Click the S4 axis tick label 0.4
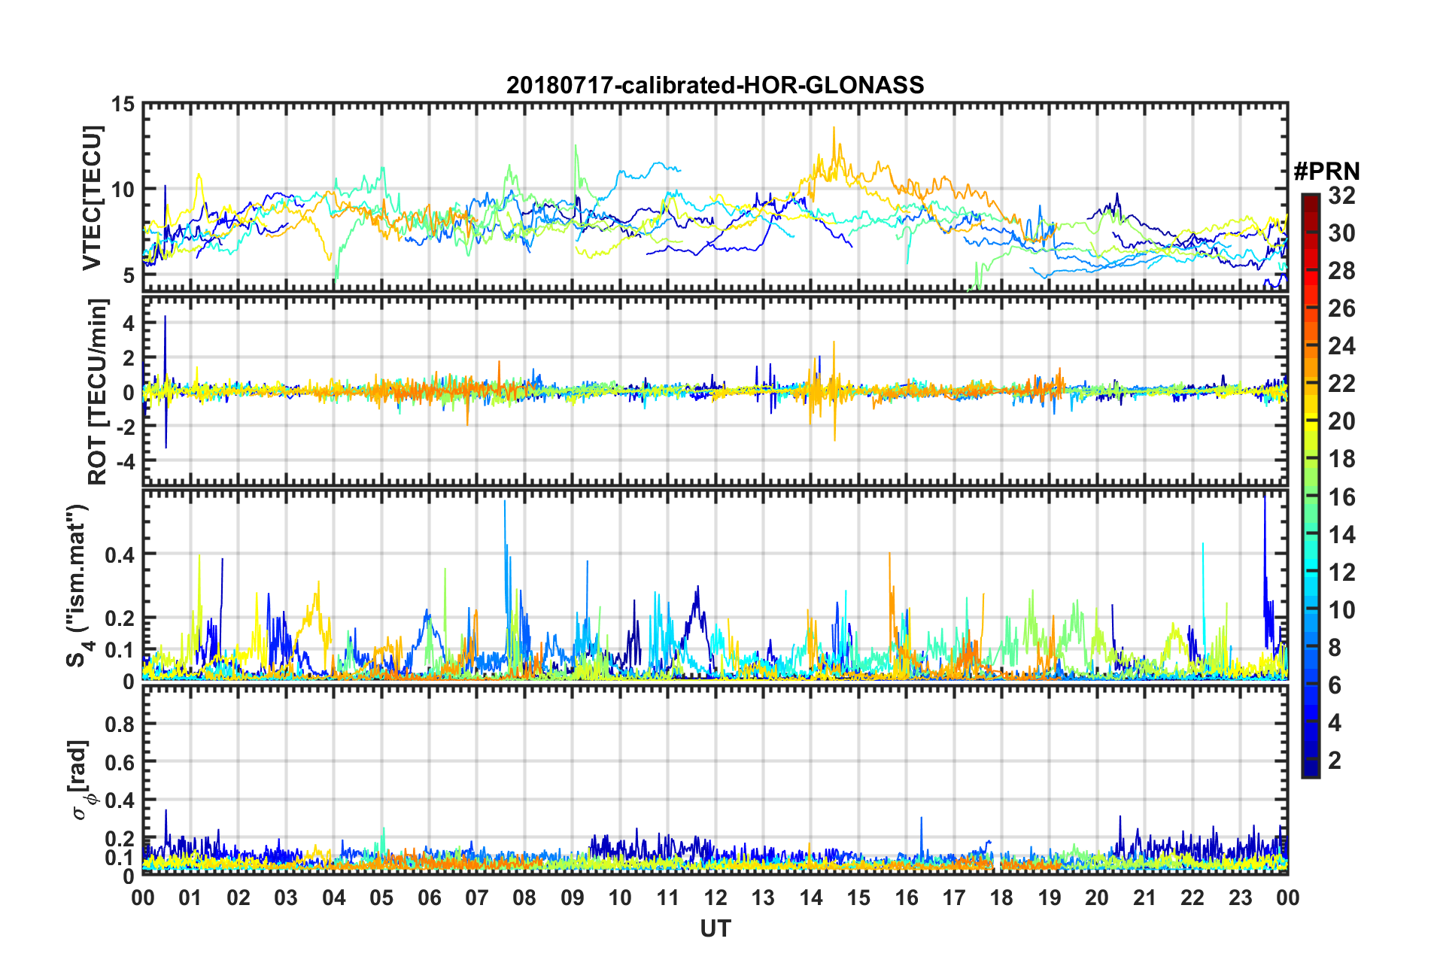This screenshot has height=972, width=1431. pos(120,555)
